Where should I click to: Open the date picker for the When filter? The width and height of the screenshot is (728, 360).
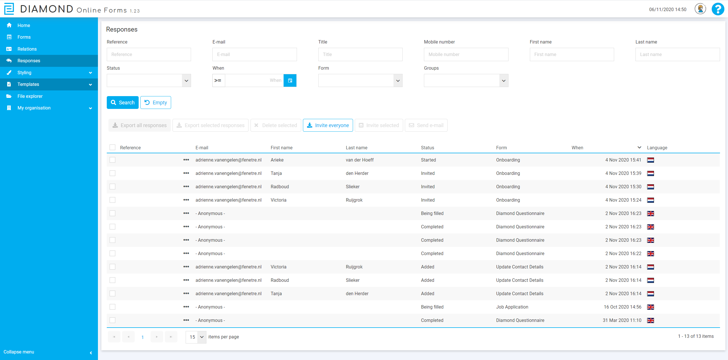point(290,80)
